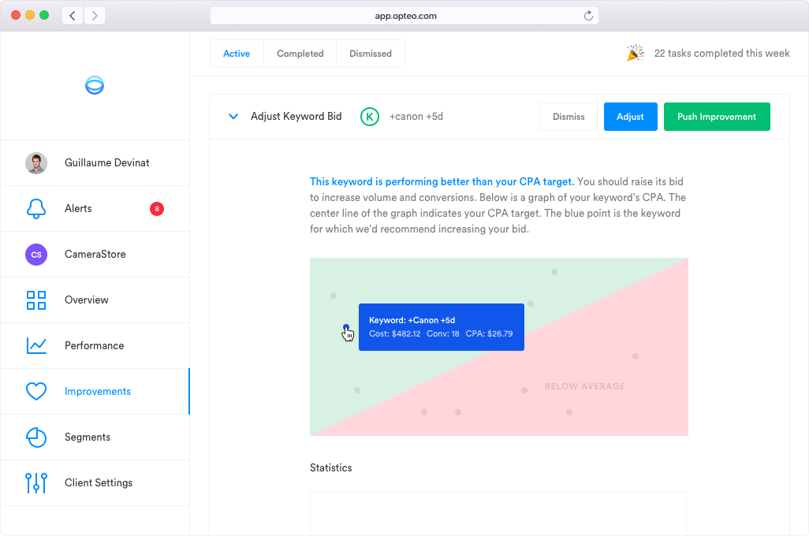Go back with the browser back arrow
Image resolution: width=809 pixels, height=536 pixels.
coord(73,16)
